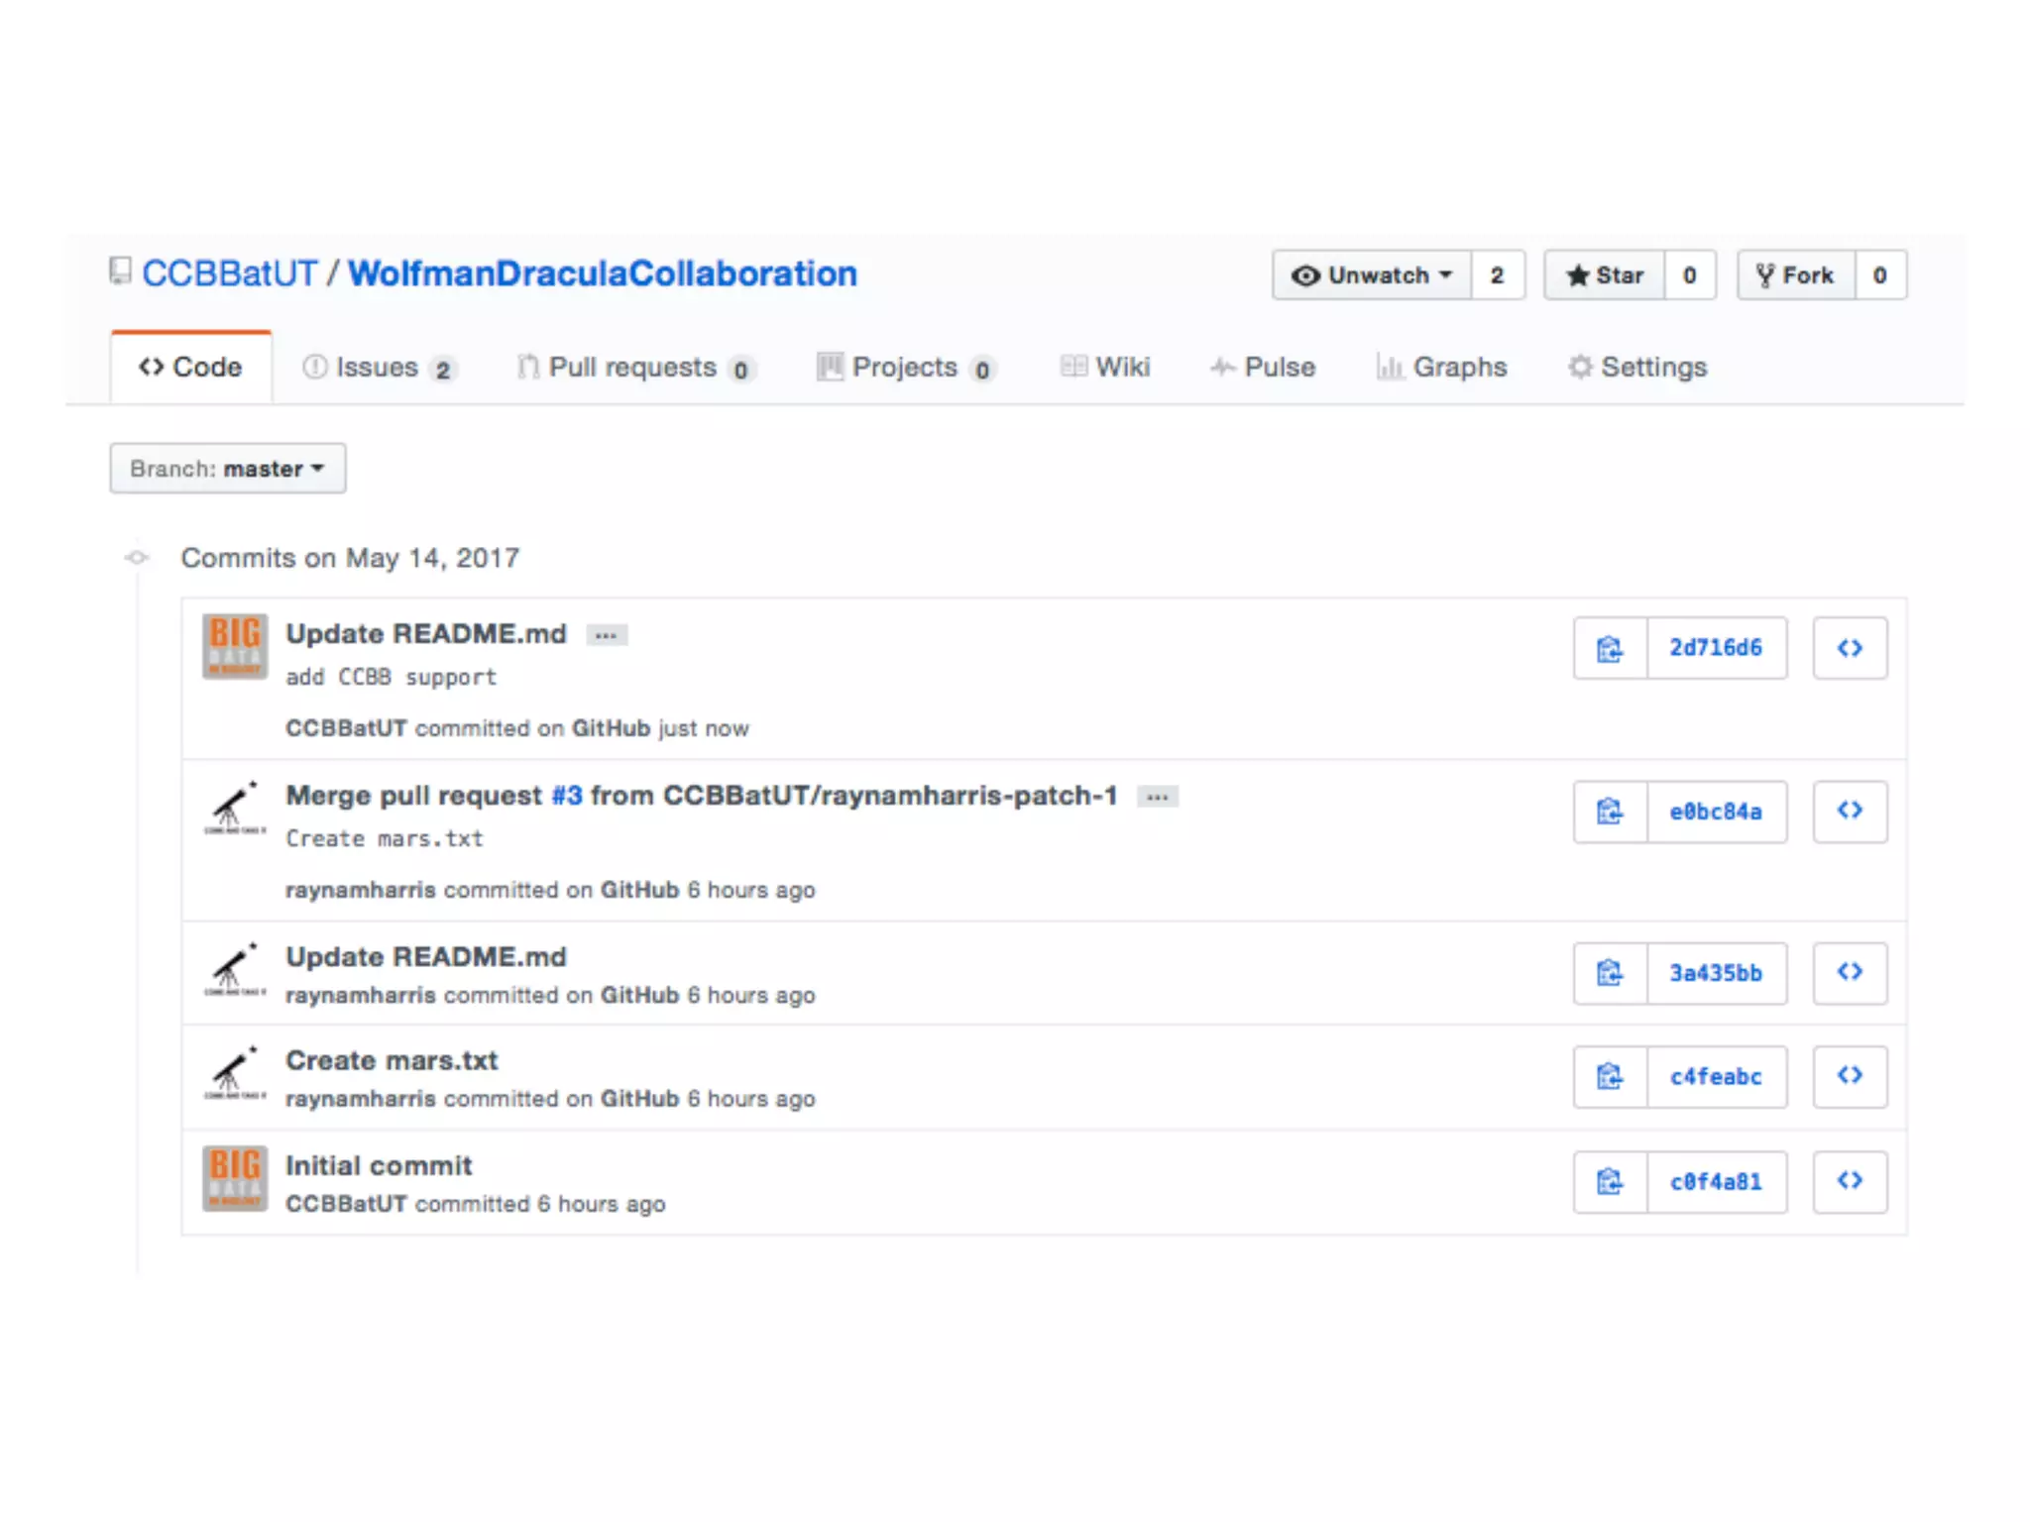Image resolution: width=2030 pixels, height=1522 pixels.
Task: Open the Settings tab with gear icon
Action: point(1637,368)
